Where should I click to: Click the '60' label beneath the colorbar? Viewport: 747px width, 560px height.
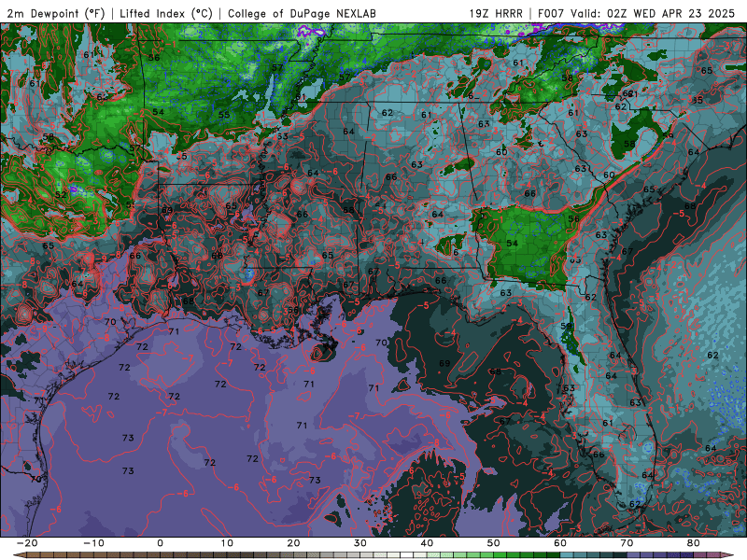pos(560,543)
